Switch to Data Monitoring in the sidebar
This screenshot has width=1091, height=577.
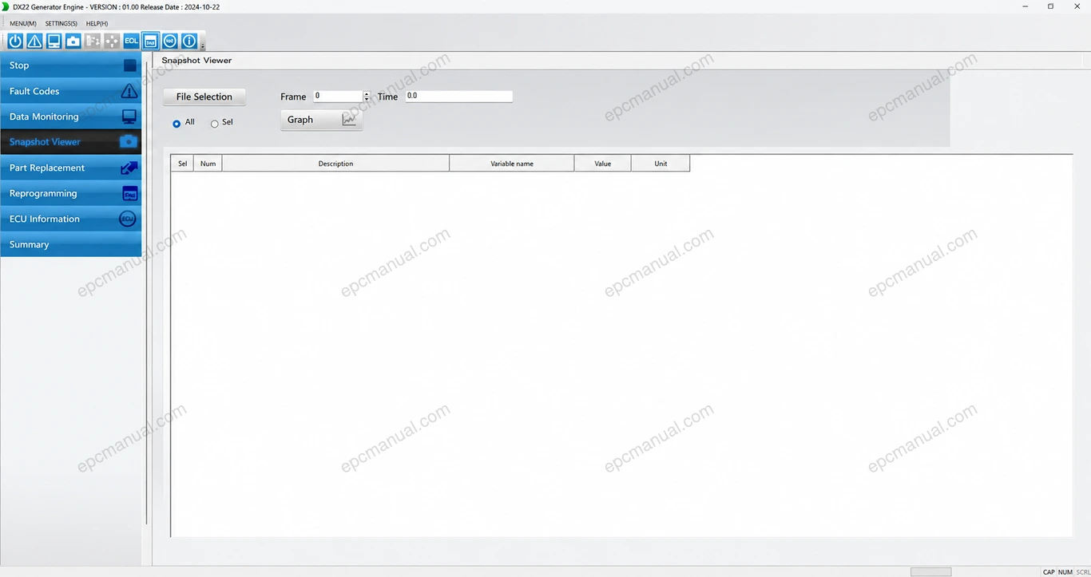pos(71,117)
